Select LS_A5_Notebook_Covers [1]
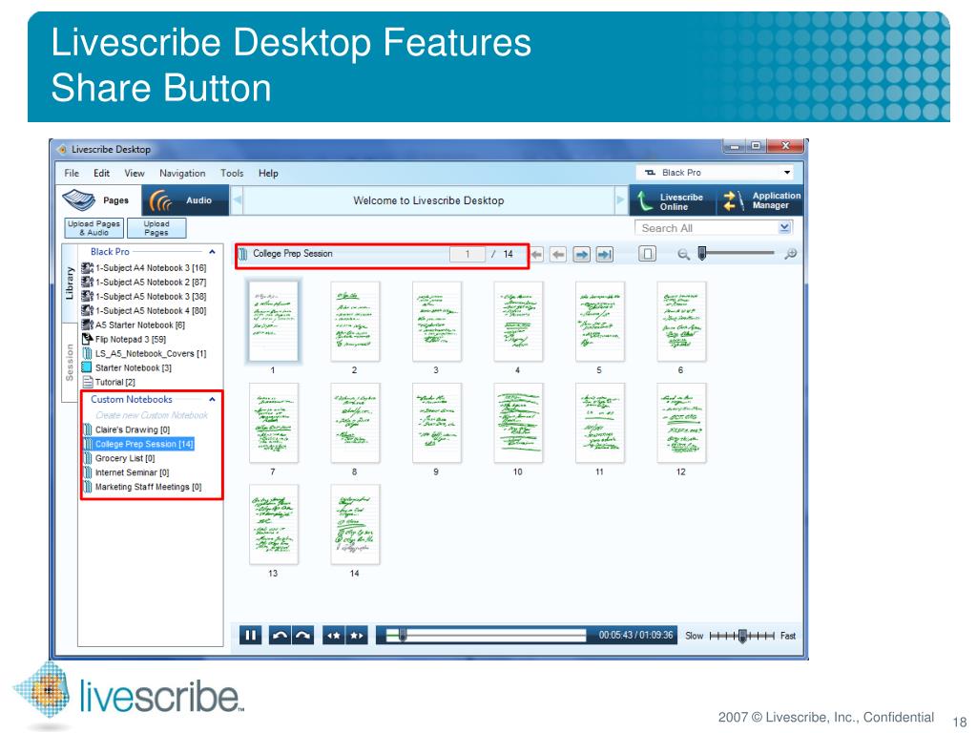Image resolution: width=977 pixels, height=733 pixels. pyautogui.click(x=144, y=354)
